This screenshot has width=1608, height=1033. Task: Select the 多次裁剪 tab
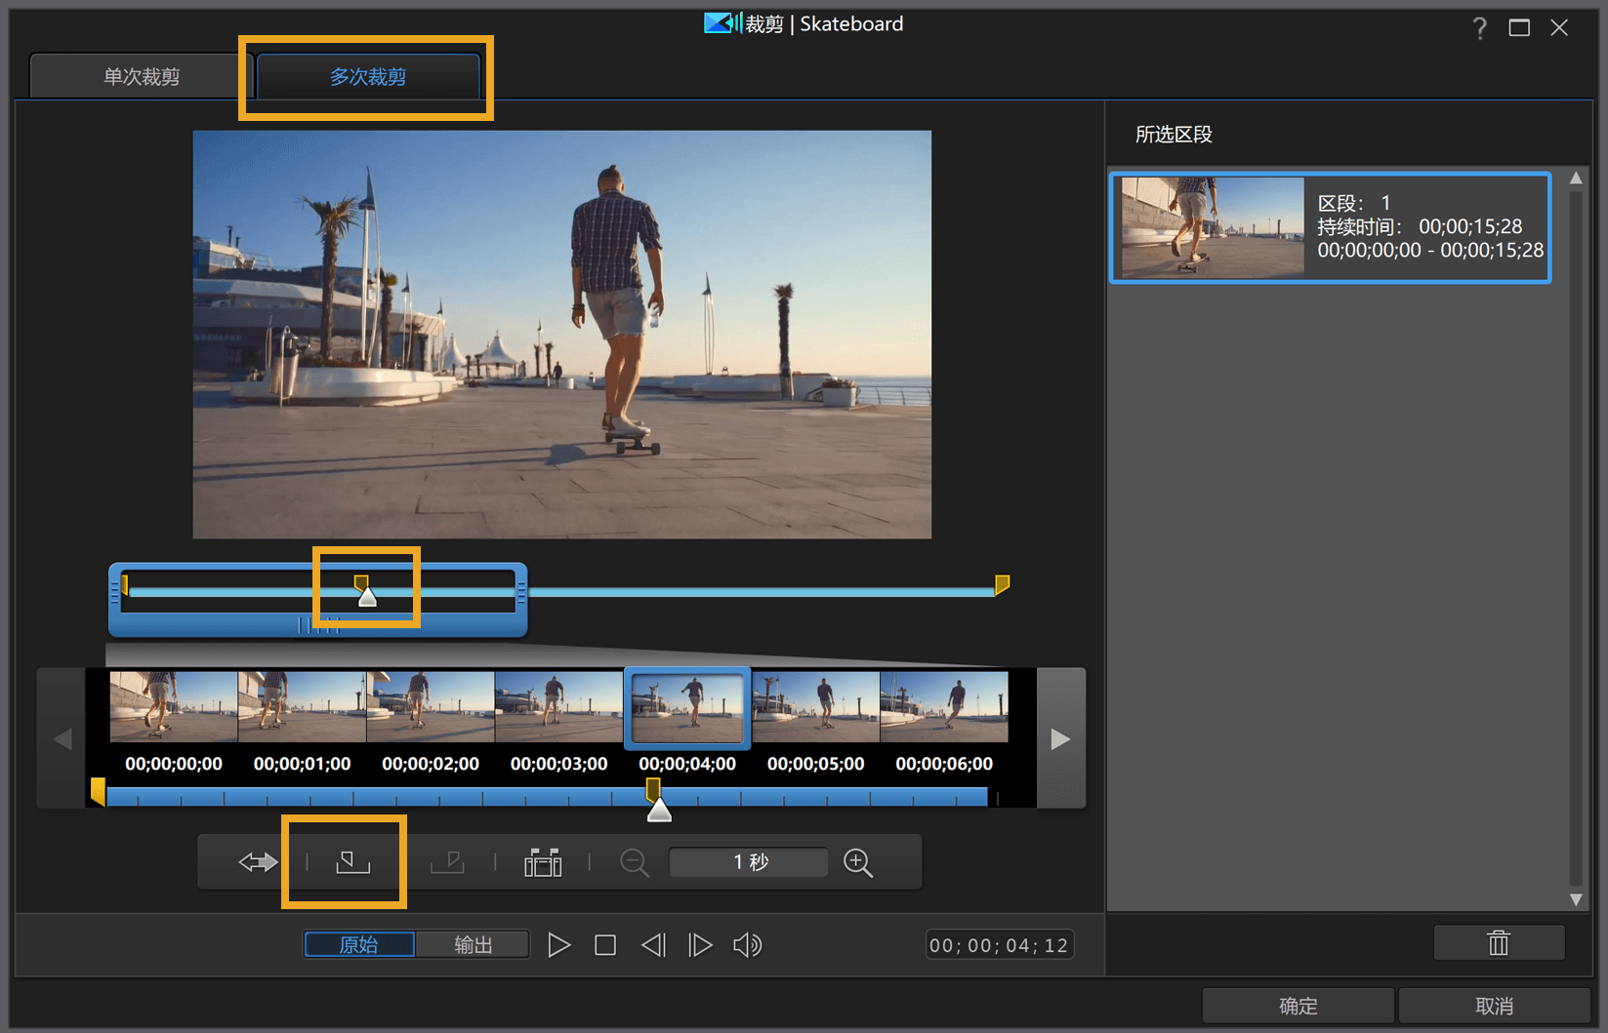[x=368, y=76]
